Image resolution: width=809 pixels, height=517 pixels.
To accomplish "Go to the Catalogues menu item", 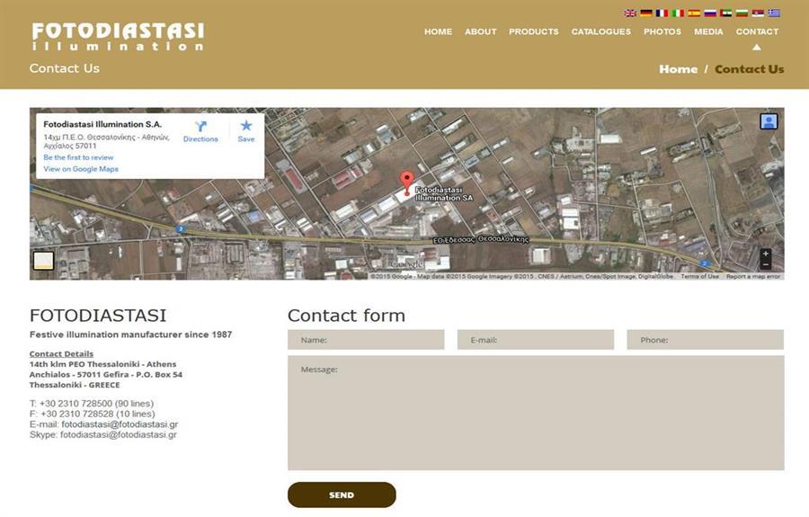I will click(x=601, y=31).
